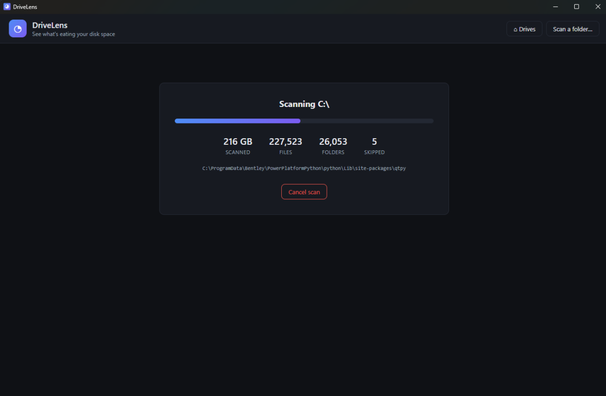
Task: Click the DriveLens pie-chart logo icon
Action: (x=18, y=29)
